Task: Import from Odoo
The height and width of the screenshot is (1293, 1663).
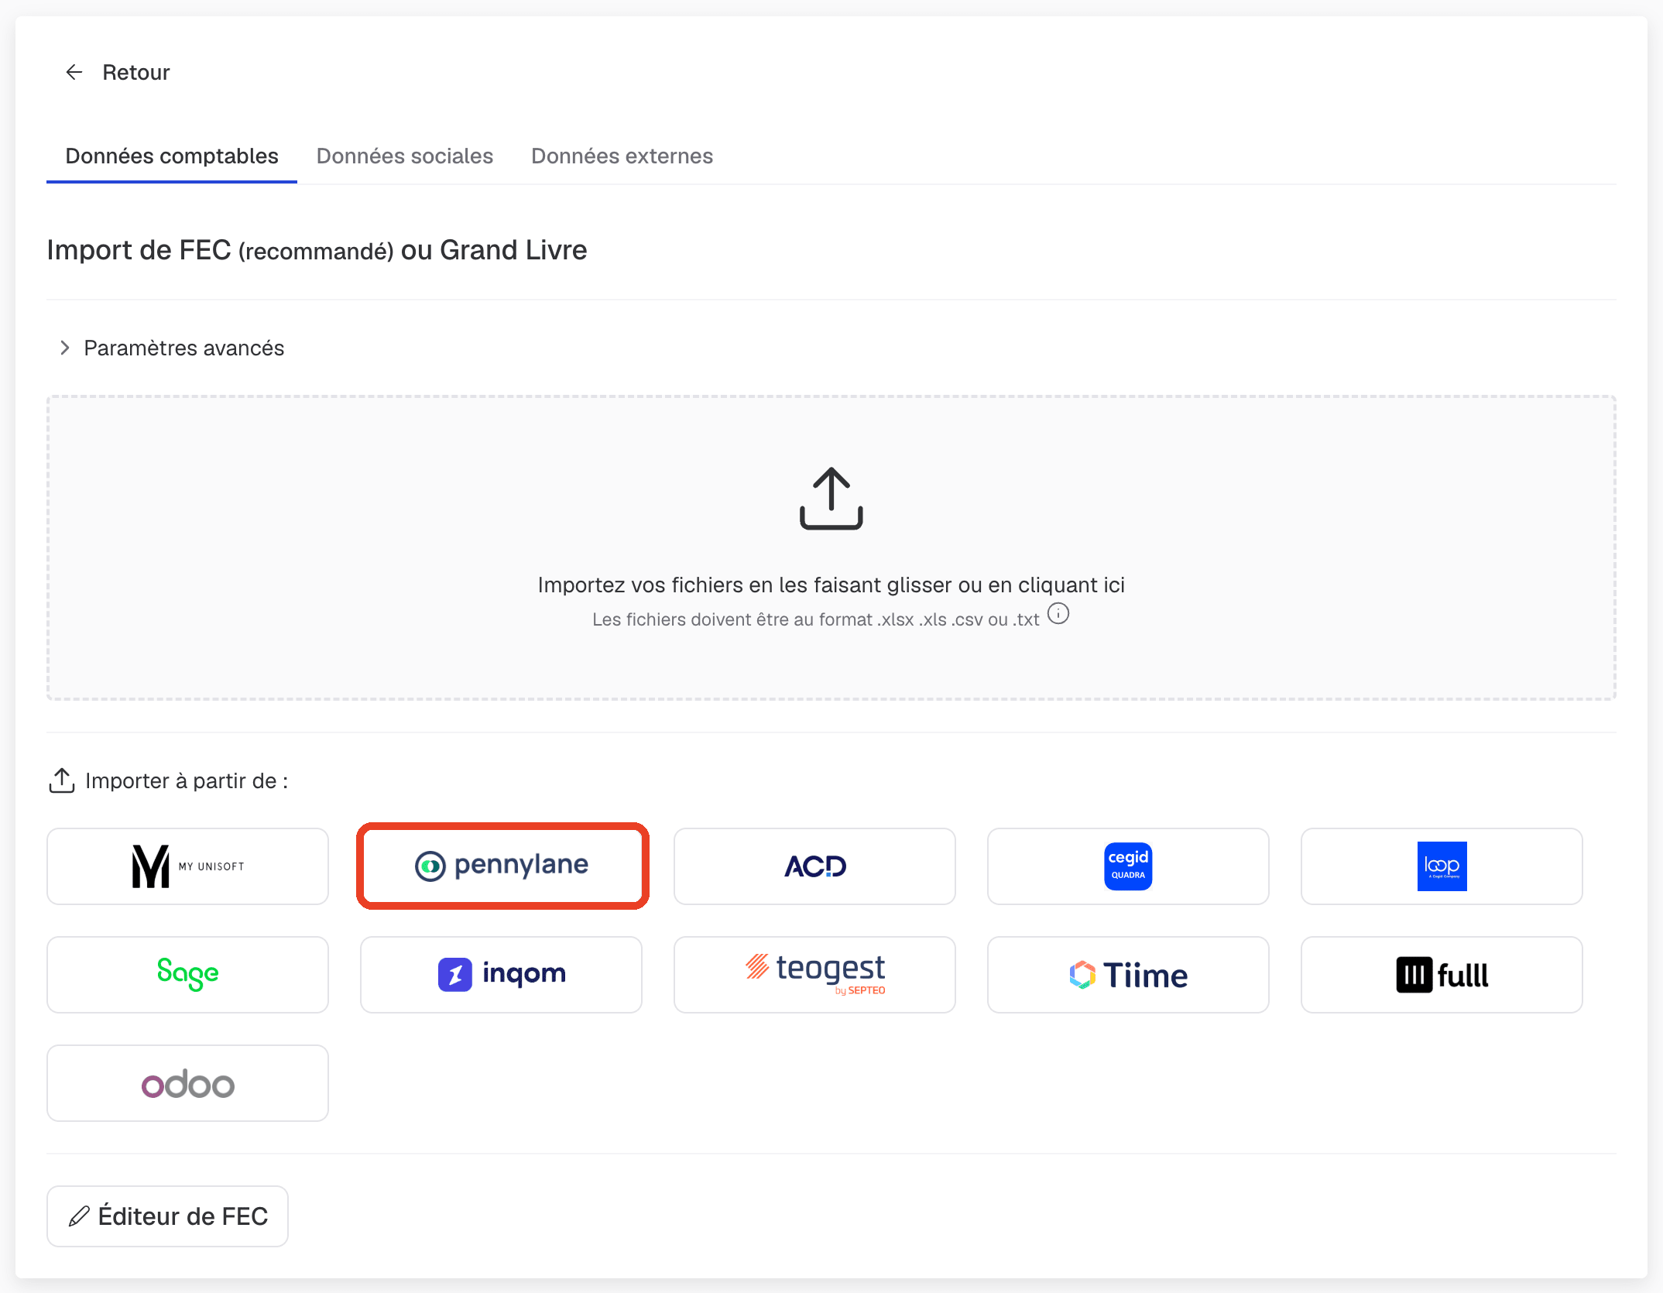Action: (188, 1083)
